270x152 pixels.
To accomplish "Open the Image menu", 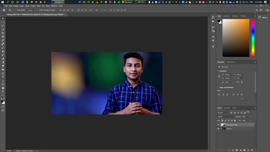I will pyautogui.click(x=16, y=6).
